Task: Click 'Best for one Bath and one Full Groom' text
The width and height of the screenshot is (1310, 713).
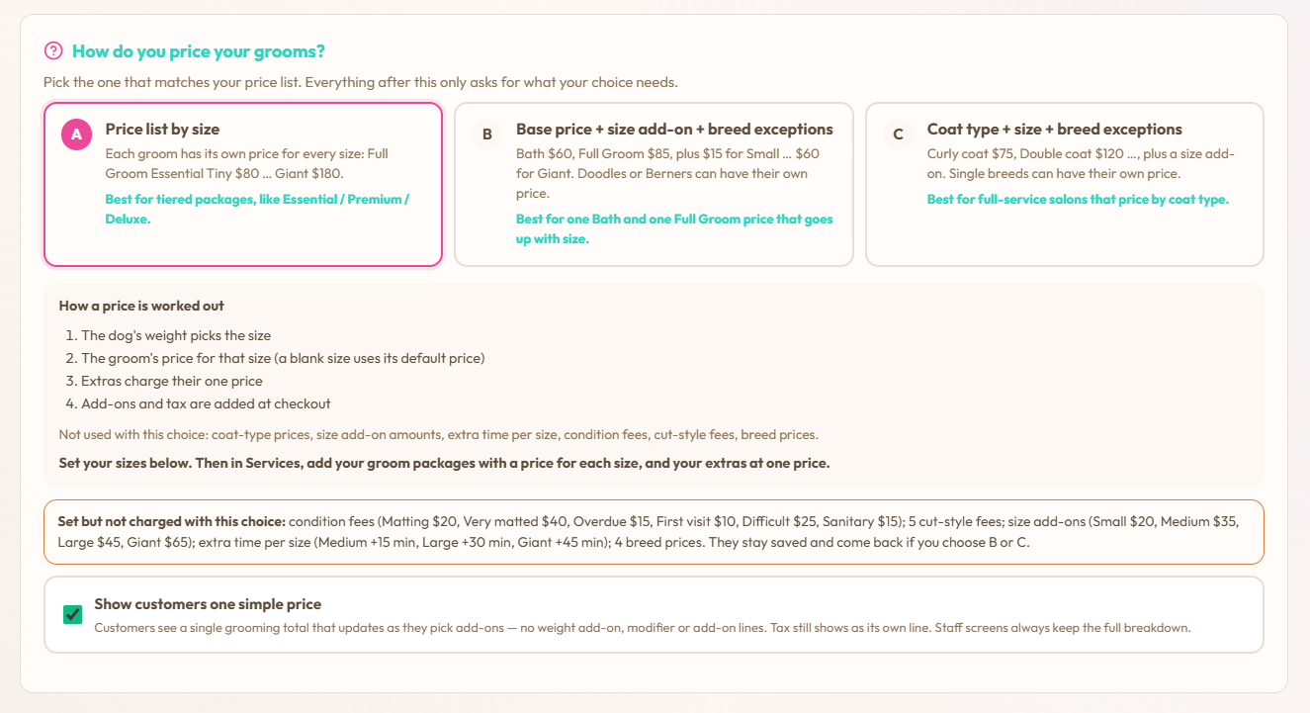Action: (x=674, y=229)
